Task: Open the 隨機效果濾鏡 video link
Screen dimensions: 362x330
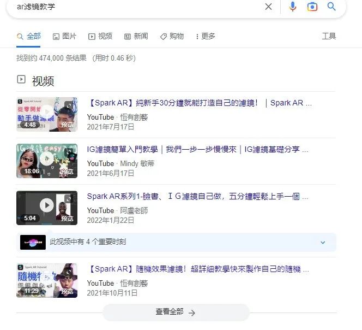Action: tap(198, 269)
